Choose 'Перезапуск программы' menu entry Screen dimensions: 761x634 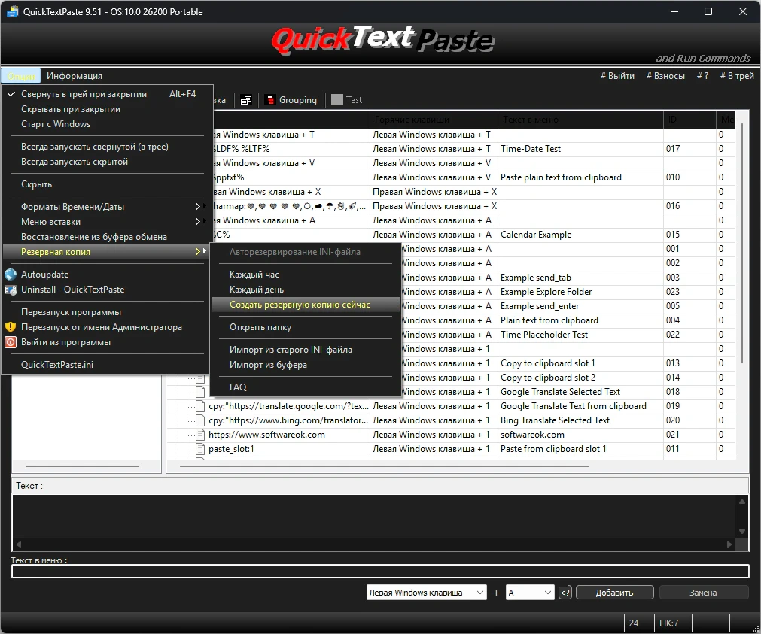tap(108, 312)
